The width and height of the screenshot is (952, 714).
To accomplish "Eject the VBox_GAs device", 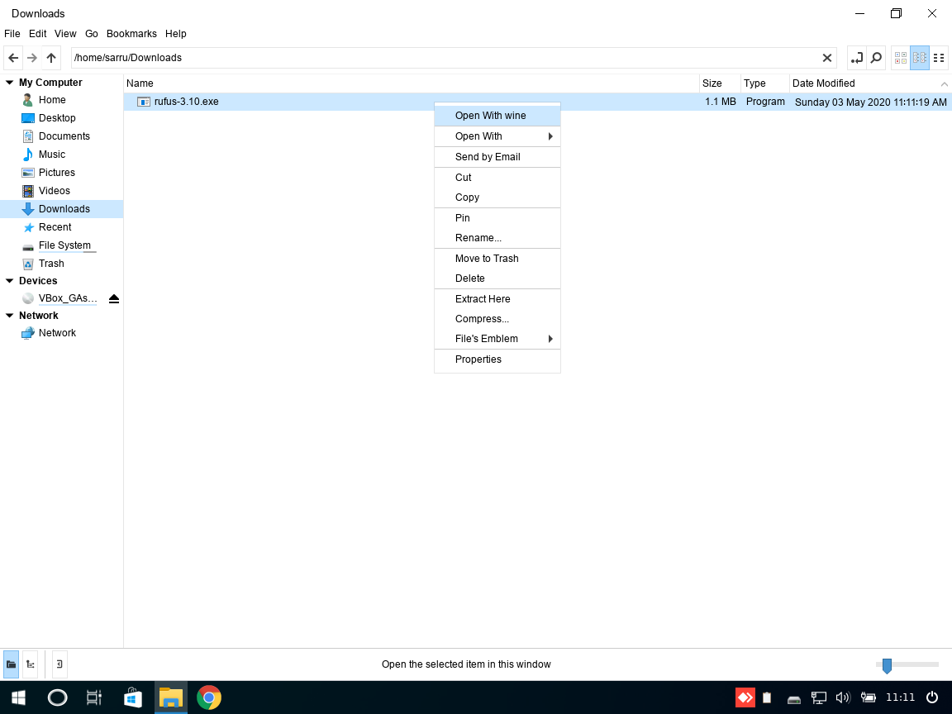I will coord(114,298).
